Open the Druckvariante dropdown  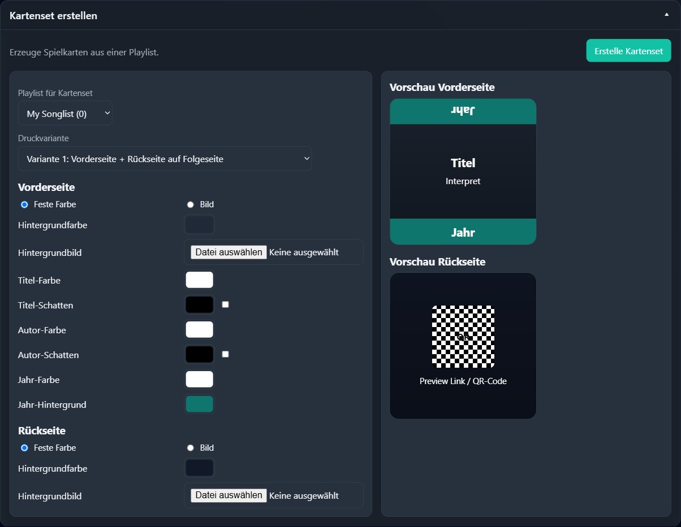point(165,159)
